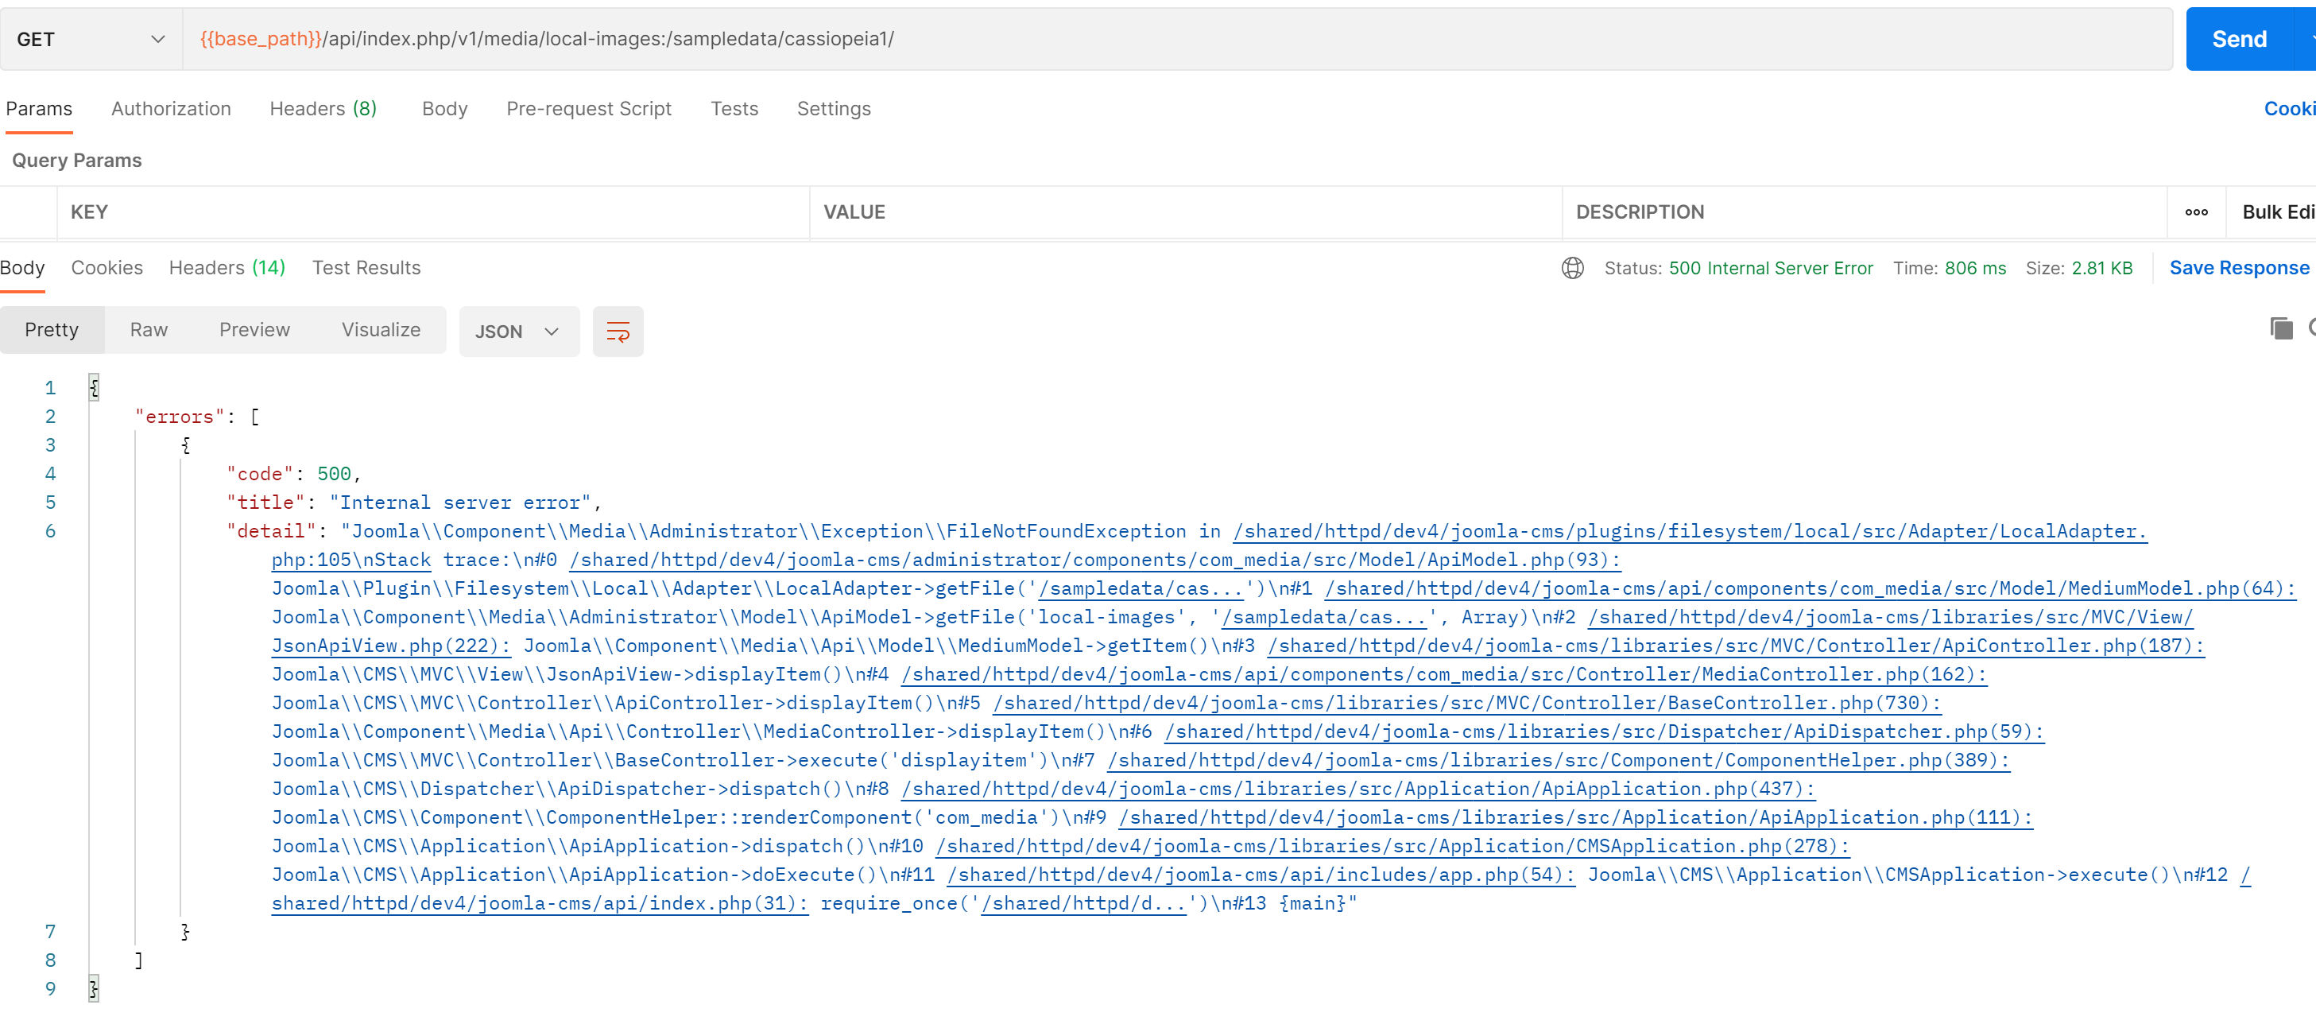Select the response Body tab
2316x1032 pixels.
(x=22, y=268)
